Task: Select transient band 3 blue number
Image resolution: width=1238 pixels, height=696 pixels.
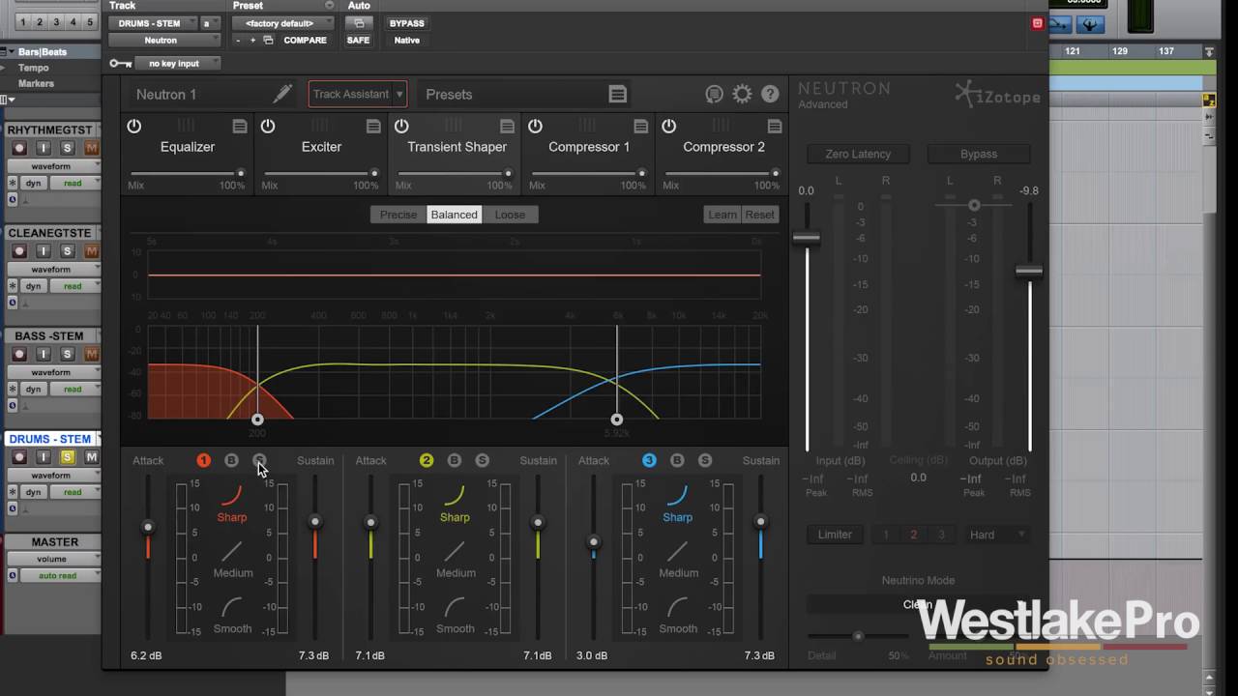Action: (649, 460)
